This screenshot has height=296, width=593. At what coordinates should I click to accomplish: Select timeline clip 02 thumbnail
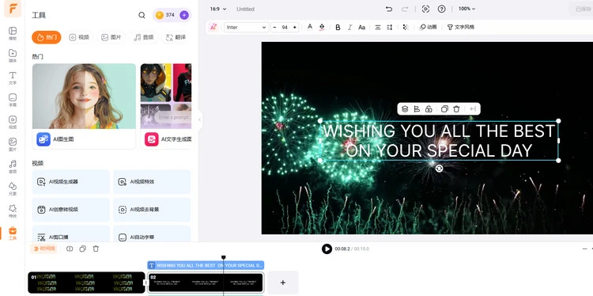pyautogui.click(x=206, y=283)
